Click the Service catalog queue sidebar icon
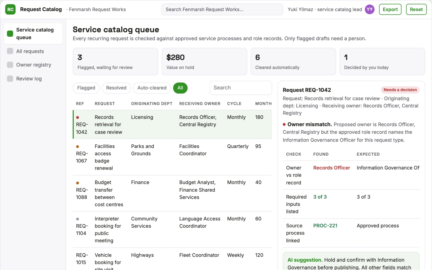 click(10, 34)
